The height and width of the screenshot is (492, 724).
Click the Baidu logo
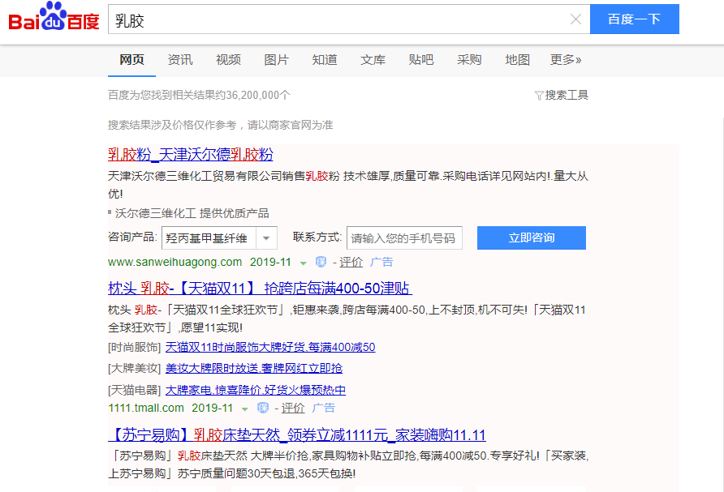54,19
